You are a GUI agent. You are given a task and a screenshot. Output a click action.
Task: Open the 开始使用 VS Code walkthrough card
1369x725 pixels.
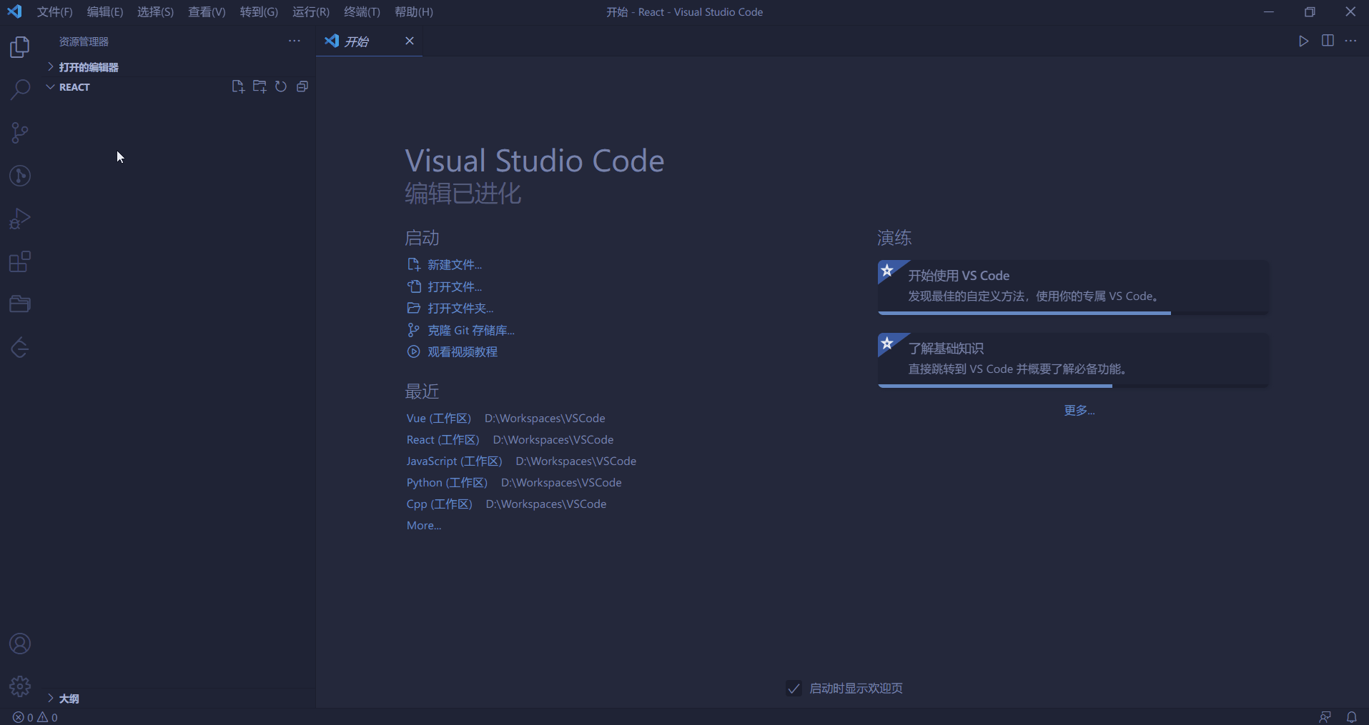1073,286
